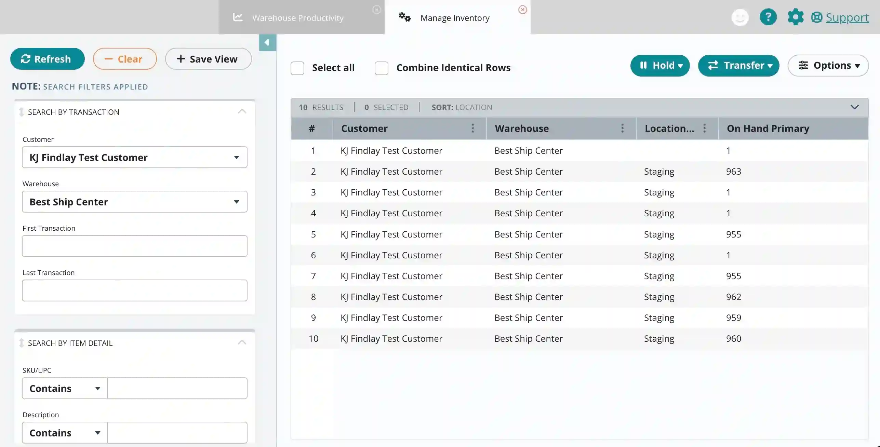Viewport: 880px width, 447px height.
Task: Open the Location column kebab menu
Action: click(704, 128)
